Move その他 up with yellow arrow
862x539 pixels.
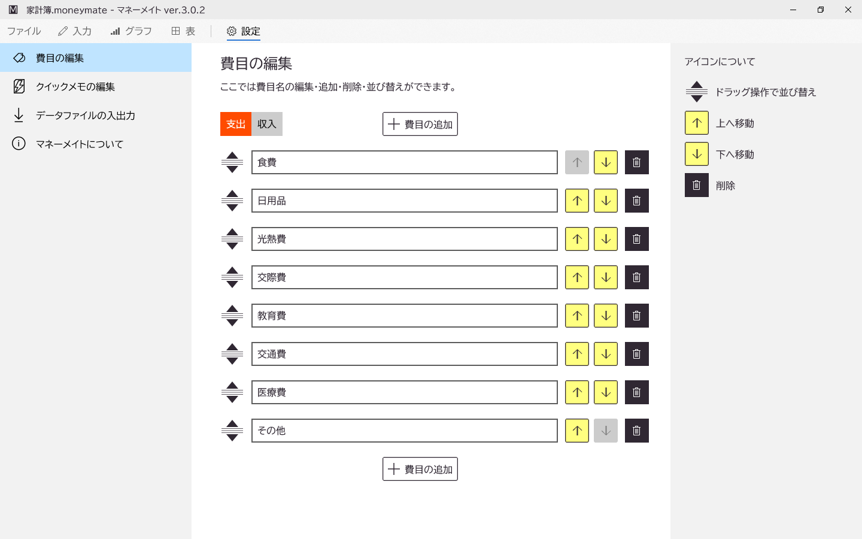coord(577,431)
